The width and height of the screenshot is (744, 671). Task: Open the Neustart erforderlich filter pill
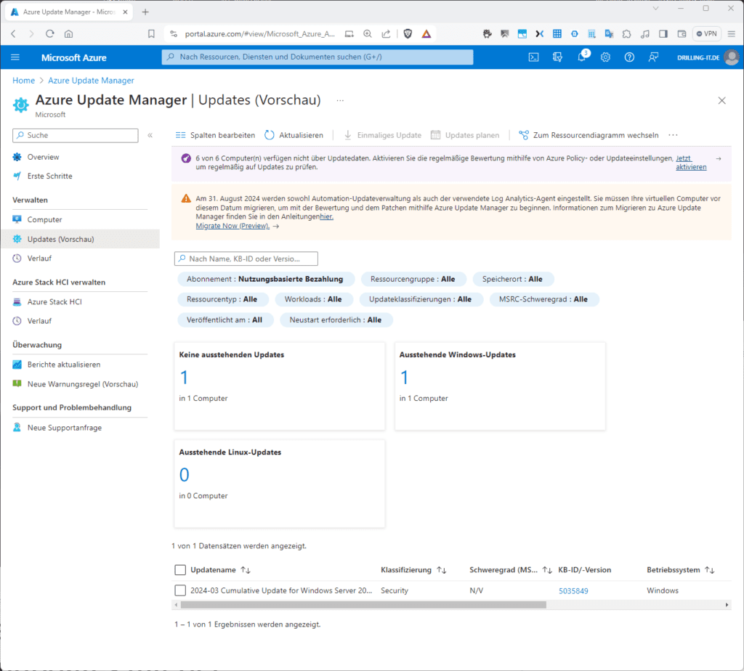point(336,320)
